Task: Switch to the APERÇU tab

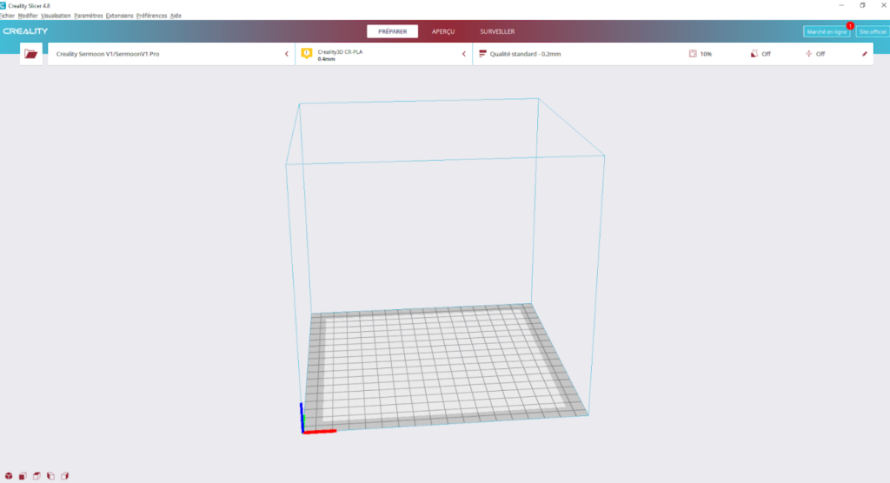Action: click(443, 31)
